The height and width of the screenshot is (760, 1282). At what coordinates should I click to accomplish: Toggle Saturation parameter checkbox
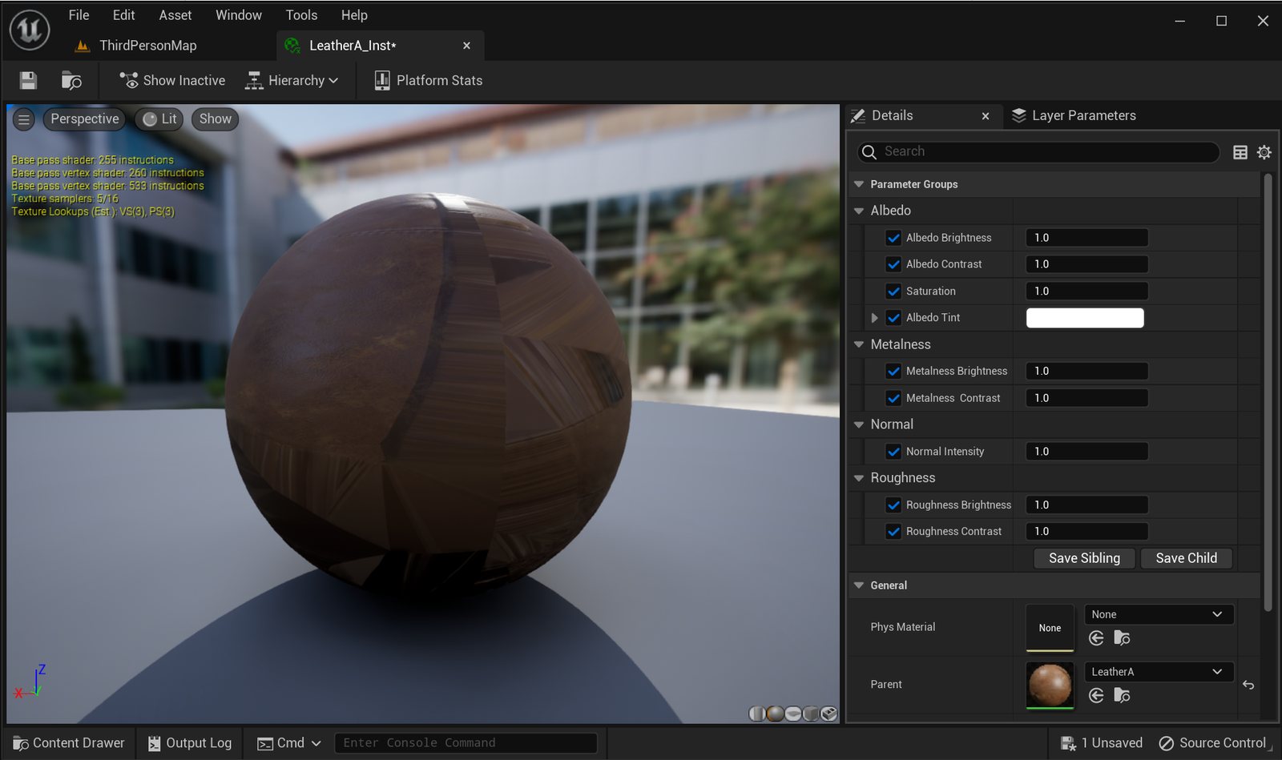tap(893, 292)
